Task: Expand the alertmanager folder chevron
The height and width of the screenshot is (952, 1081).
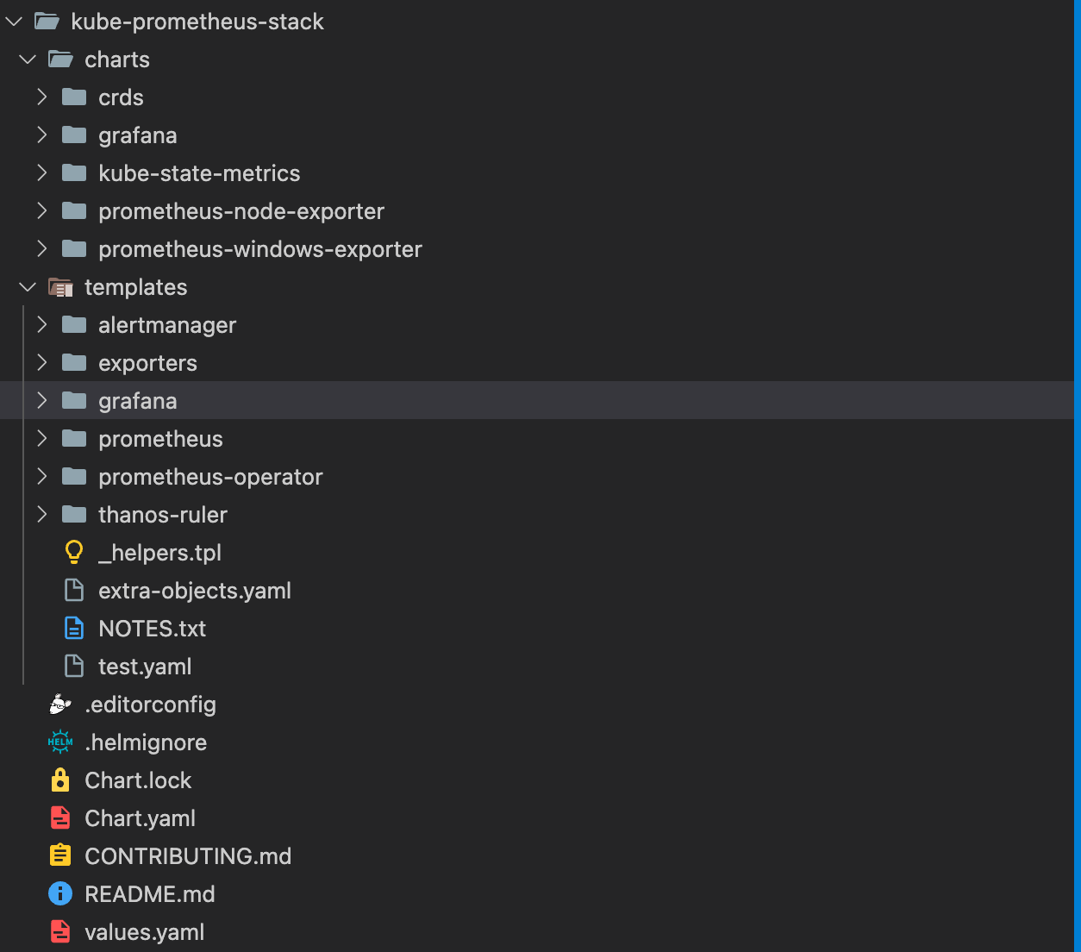Action: pos(41,325)
